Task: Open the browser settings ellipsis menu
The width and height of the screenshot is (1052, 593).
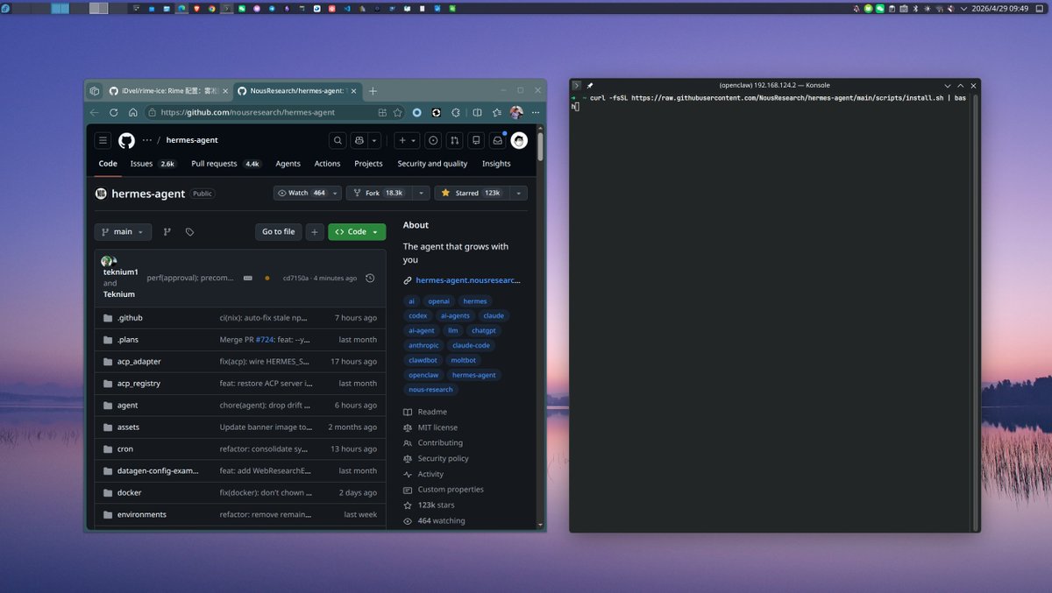Action: (536, 112)
